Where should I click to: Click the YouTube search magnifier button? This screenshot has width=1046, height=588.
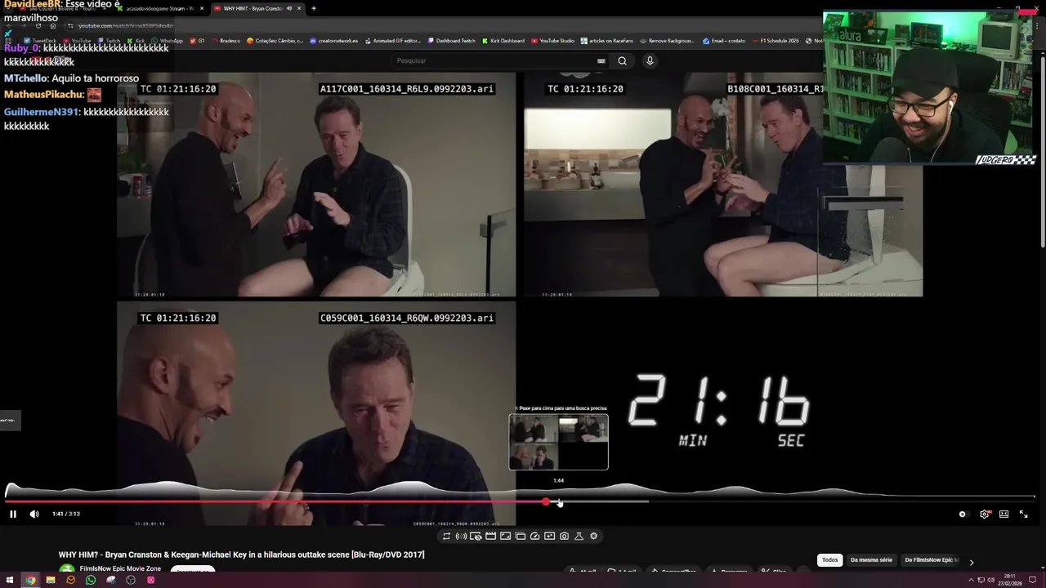coord(622,60)
